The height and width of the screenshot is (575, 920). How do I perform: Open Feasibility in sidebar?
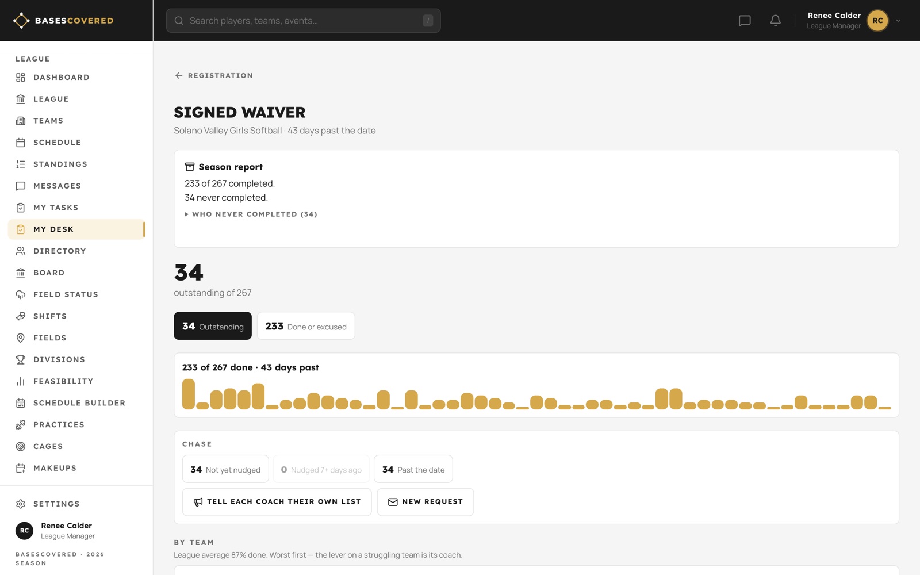pyautogui.click(x=76, y=381)
